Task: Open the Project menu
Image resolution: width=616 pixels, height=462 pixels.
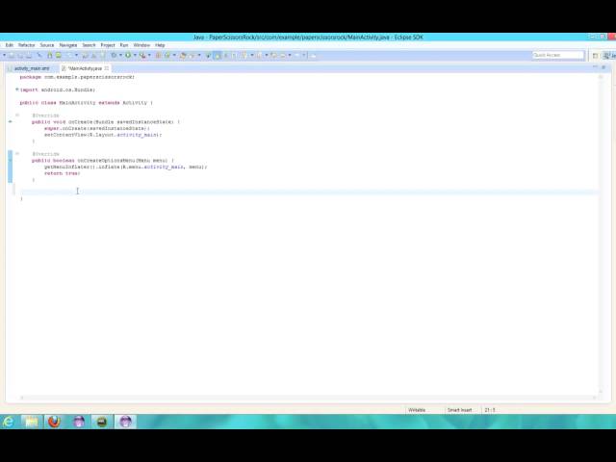Action: click(x=108, y=45)
